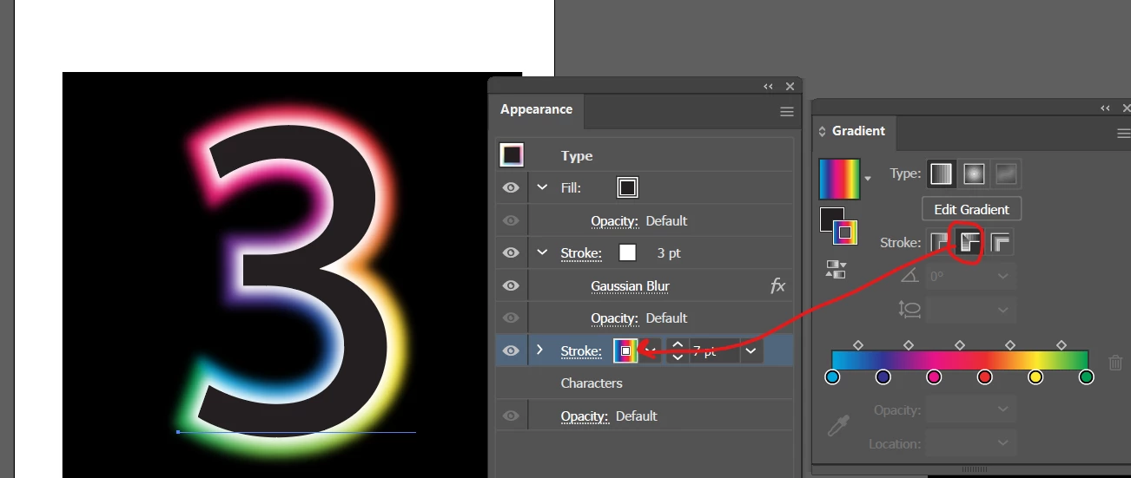Click the 3 pt stroke weight value

tap(669, 252)
